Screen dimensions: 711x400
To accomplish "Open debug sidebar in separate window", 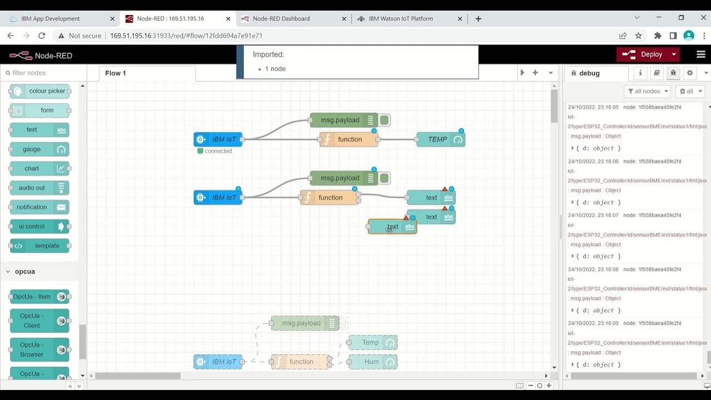I will click(x=707, y=386).
